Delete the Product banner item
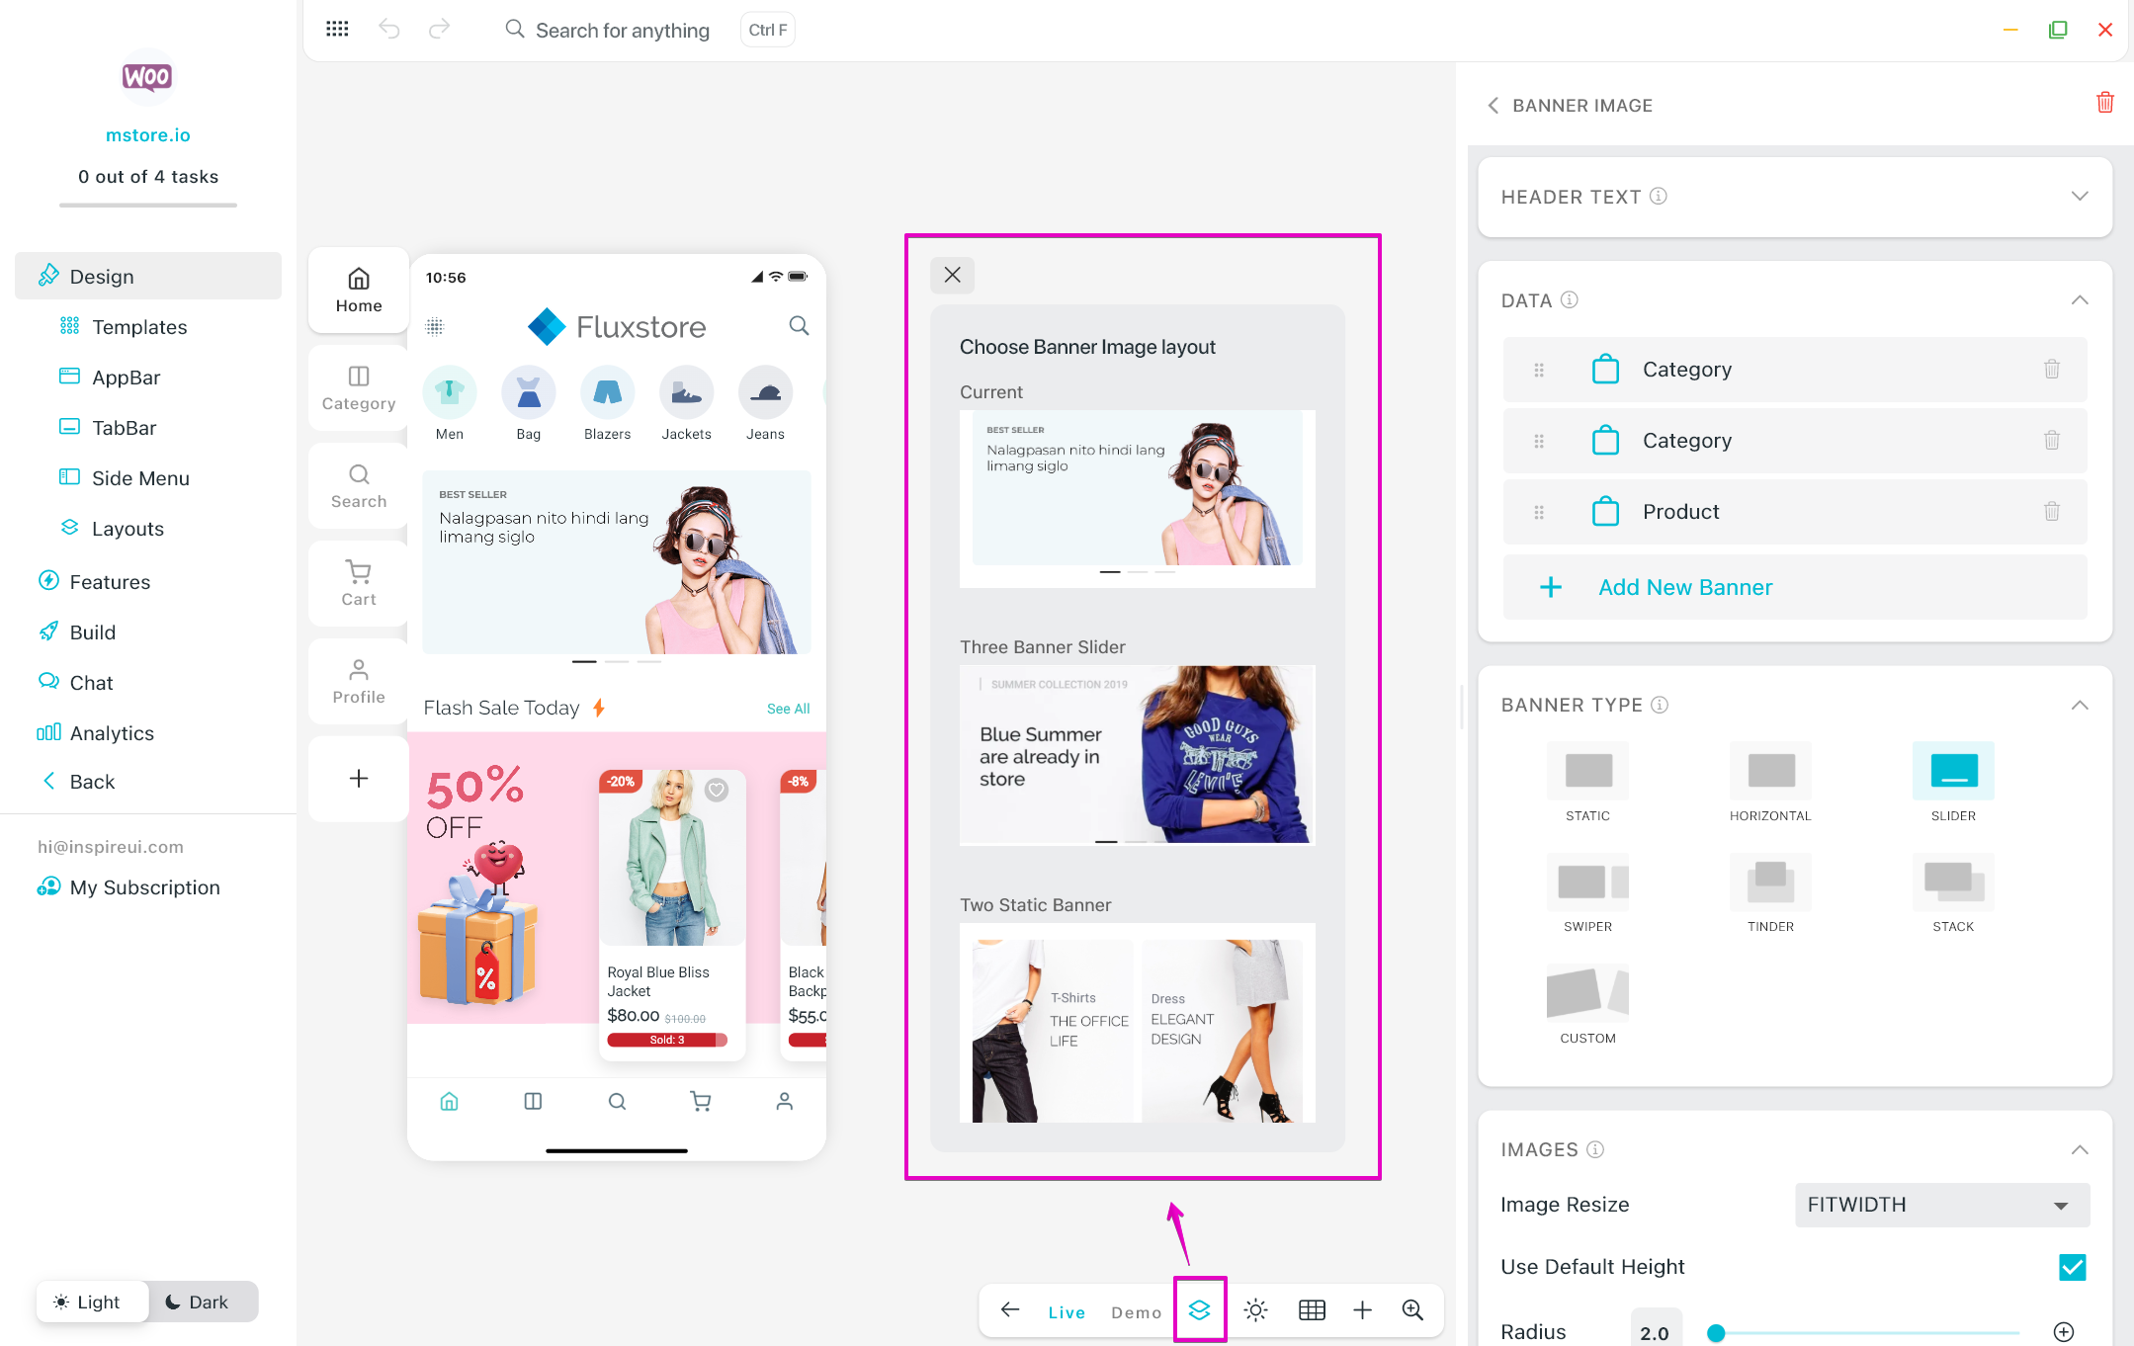 [2051, 512]
